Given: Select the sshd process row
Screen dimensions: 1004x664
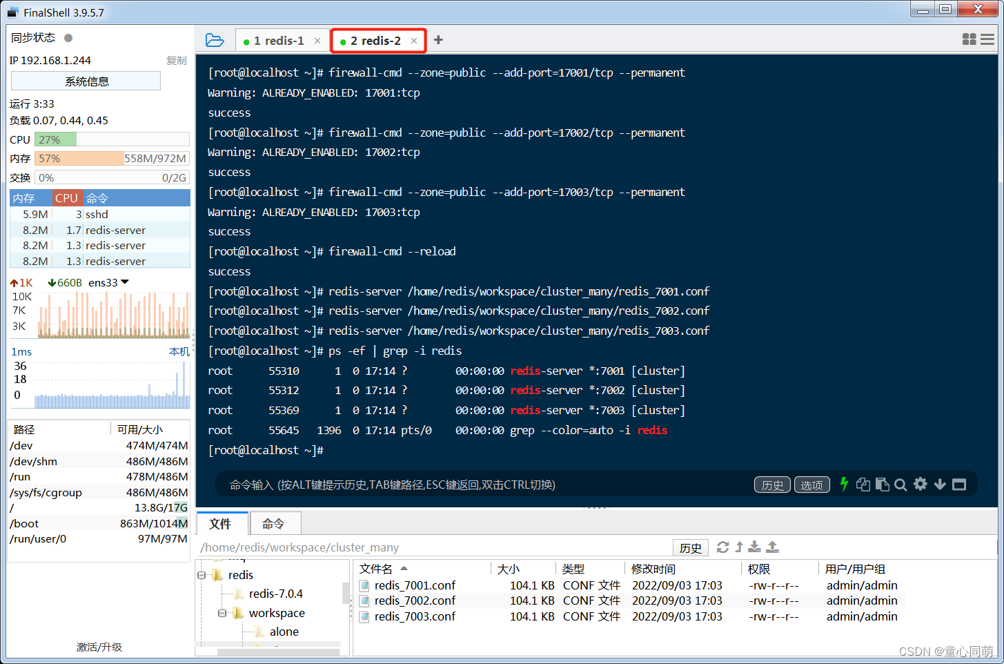Looking at the screenshot, I should (x=100, y=215).
